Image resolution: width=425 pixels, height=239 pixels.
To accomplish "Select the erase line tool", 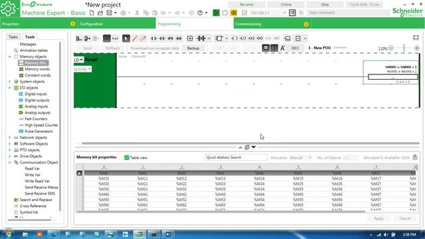I will [x=143, y=39].
